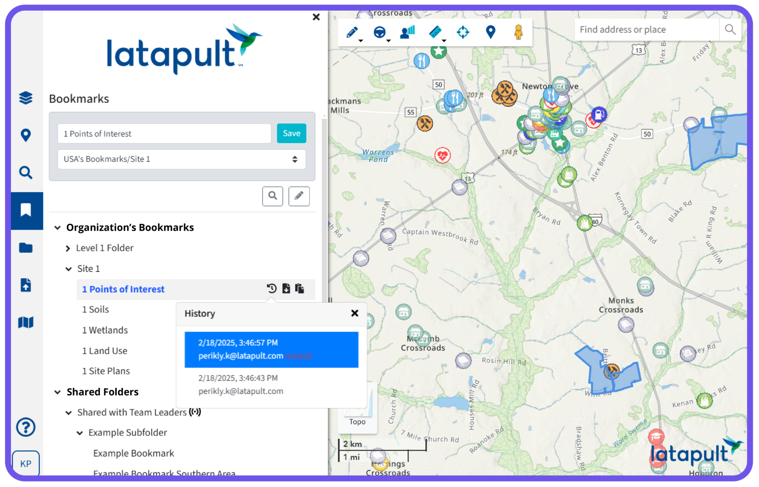Open the file upload sidebar panel
759x487 pixels.
click(26, 285)
